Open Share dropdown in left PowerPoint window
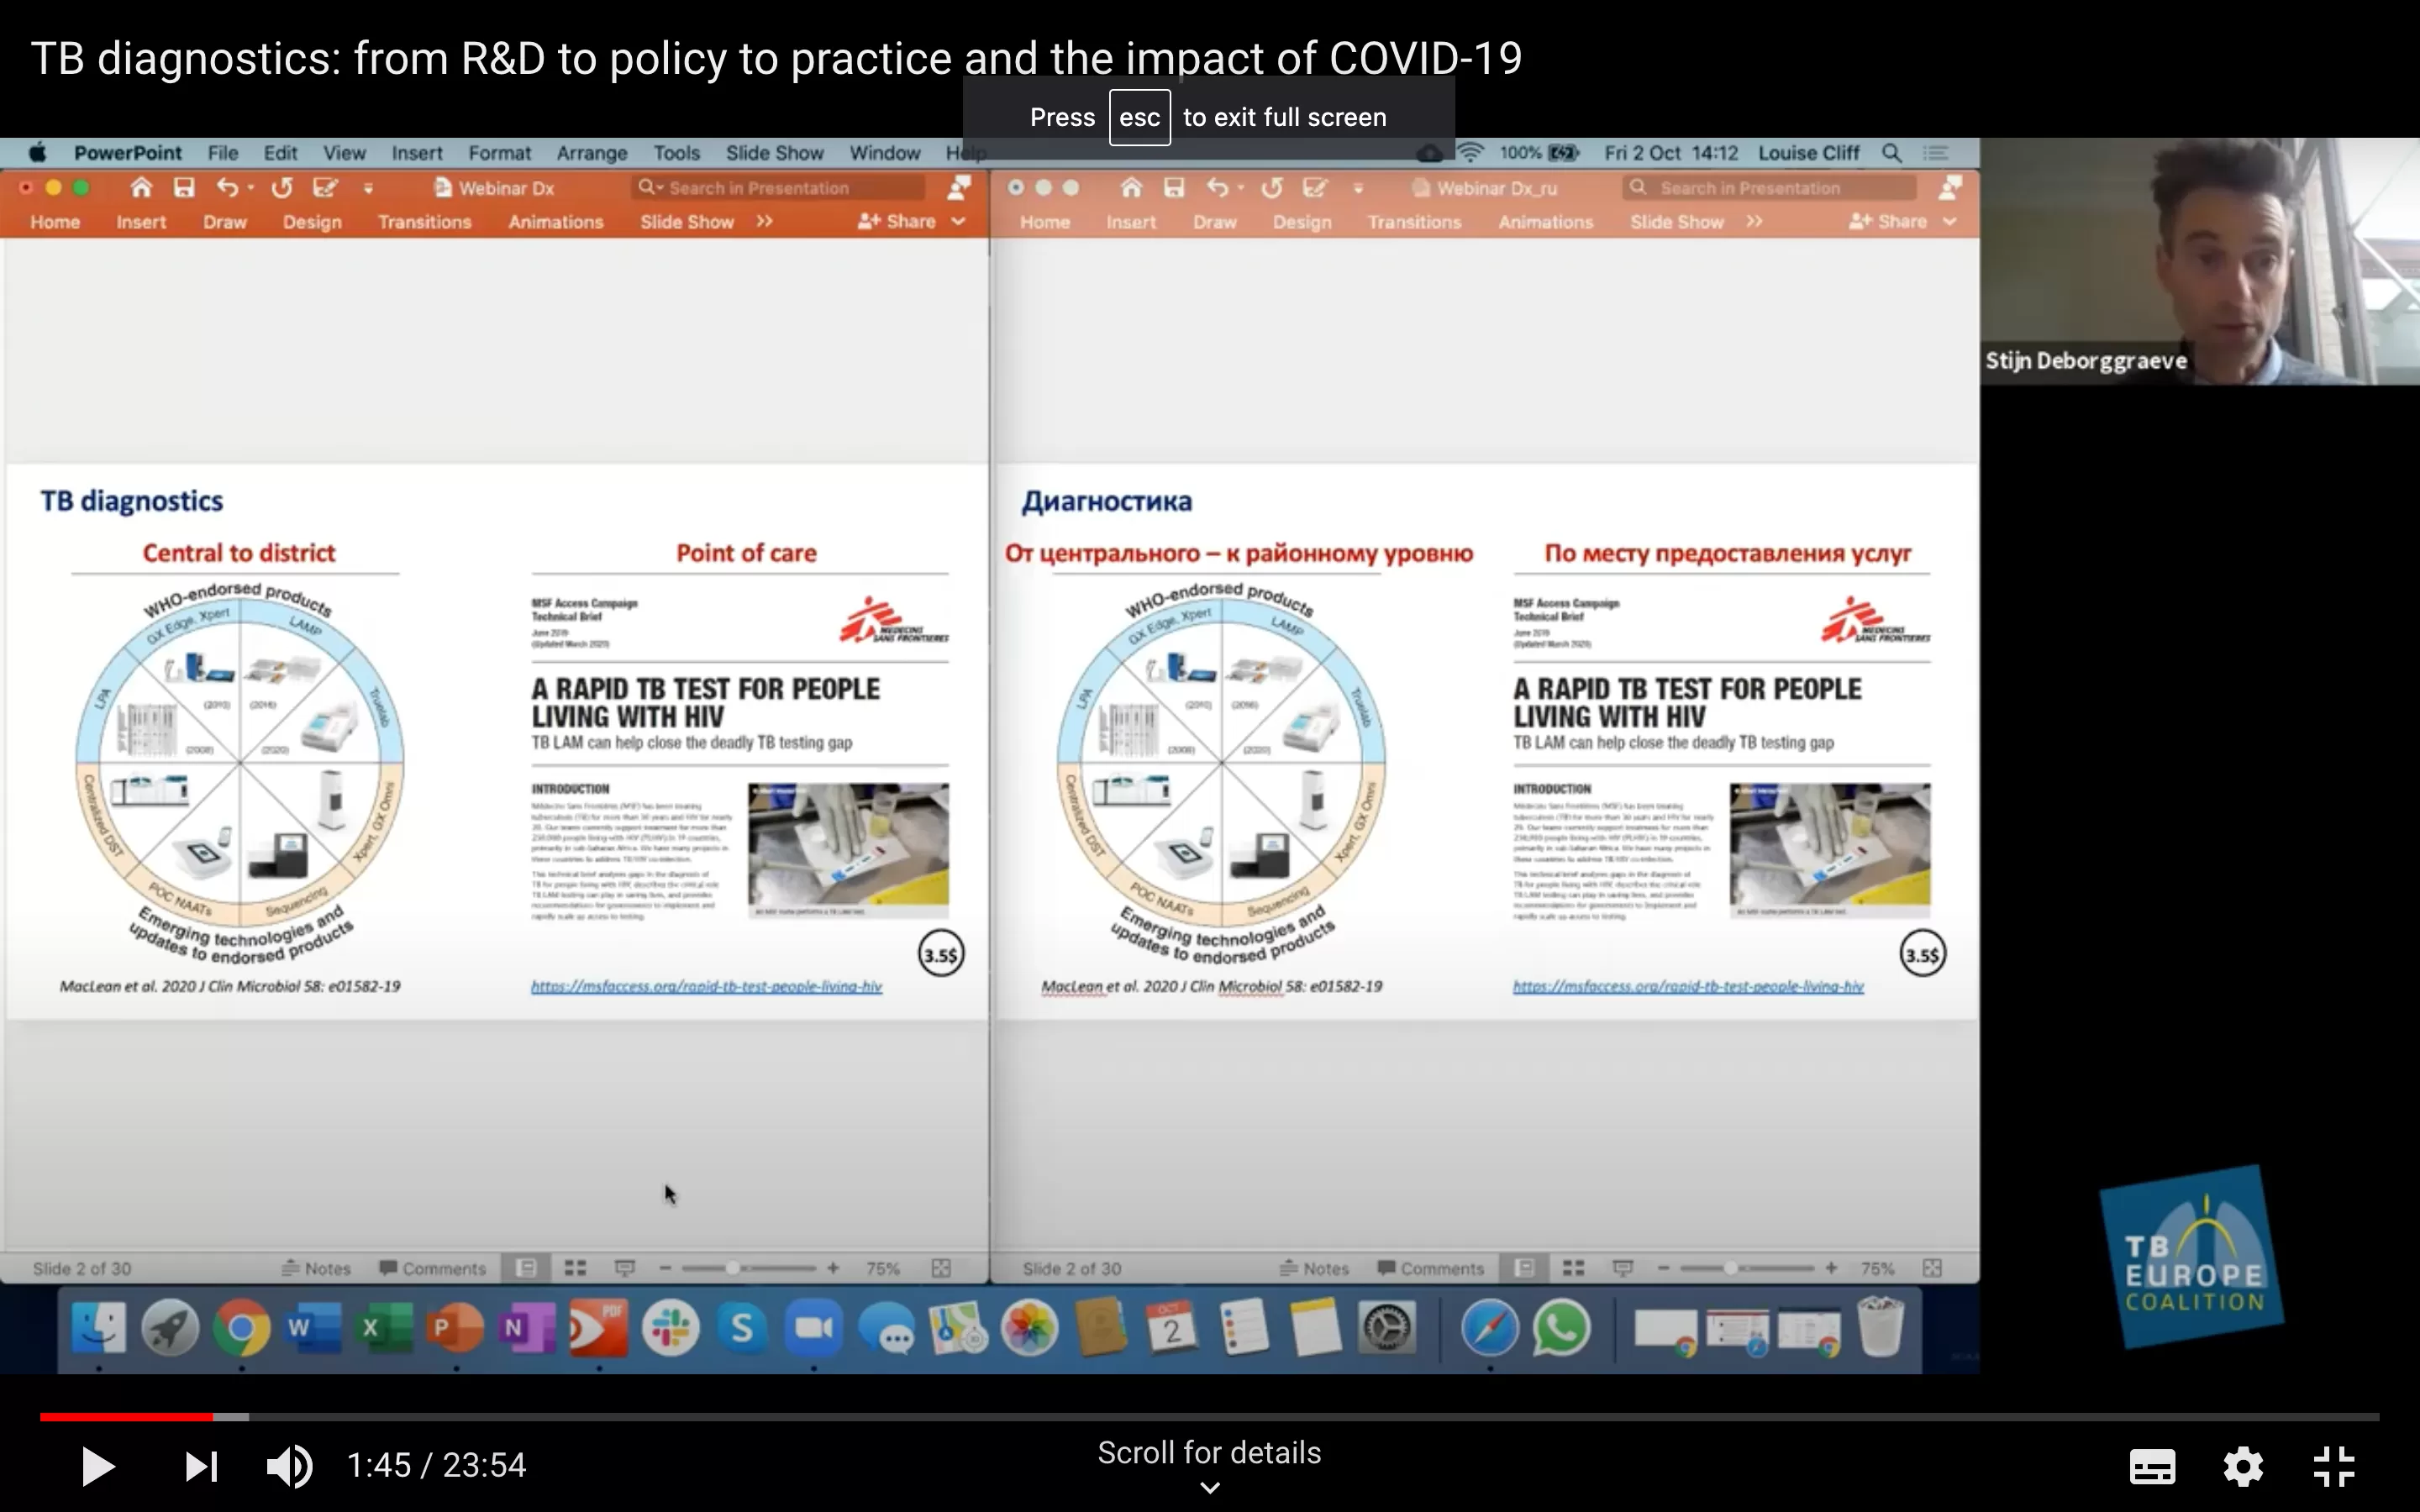Screen dimensions: 2420x1512 tap(958, 221)
